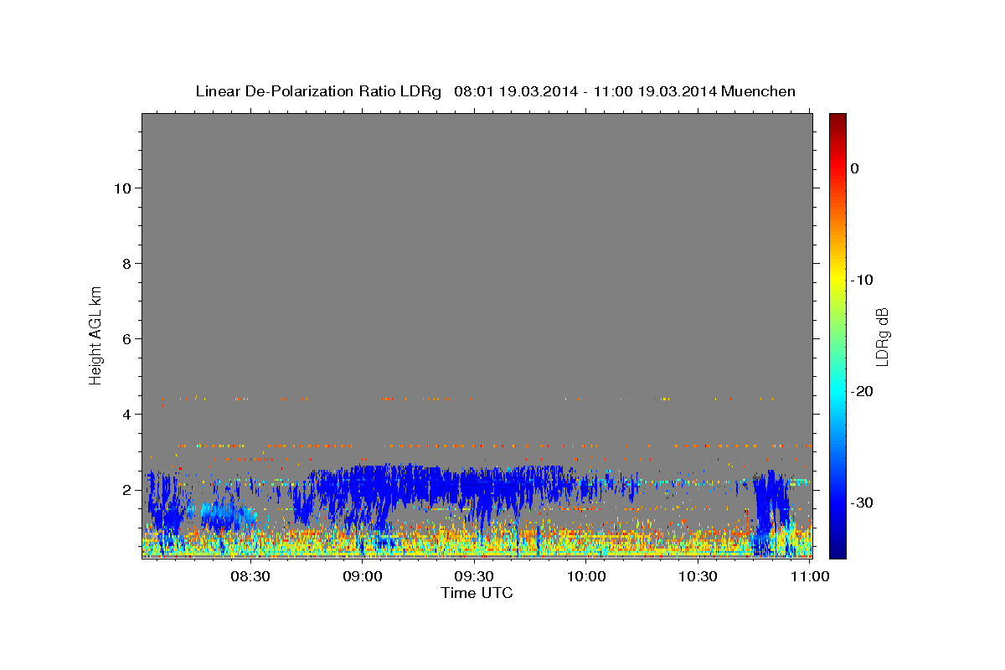Click the '09:00' time tick label
Image resolution: width=1005 pixels, height=670 pixels.
363,576
